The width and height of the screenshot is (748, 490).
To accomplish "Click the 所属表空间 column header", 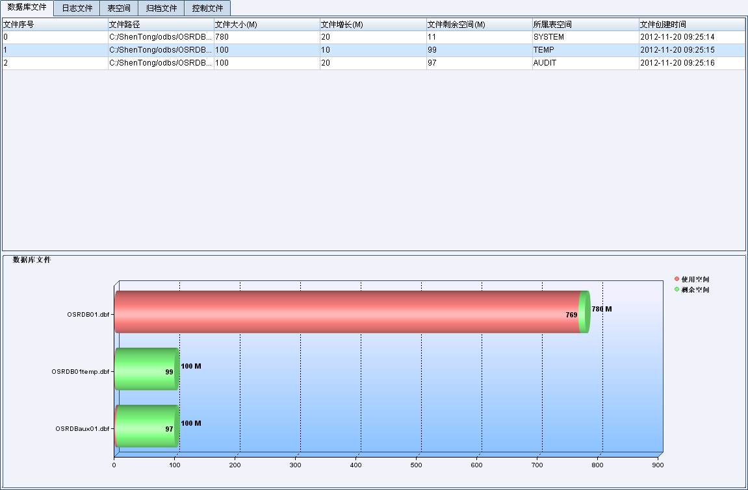I will click(584, 25).
